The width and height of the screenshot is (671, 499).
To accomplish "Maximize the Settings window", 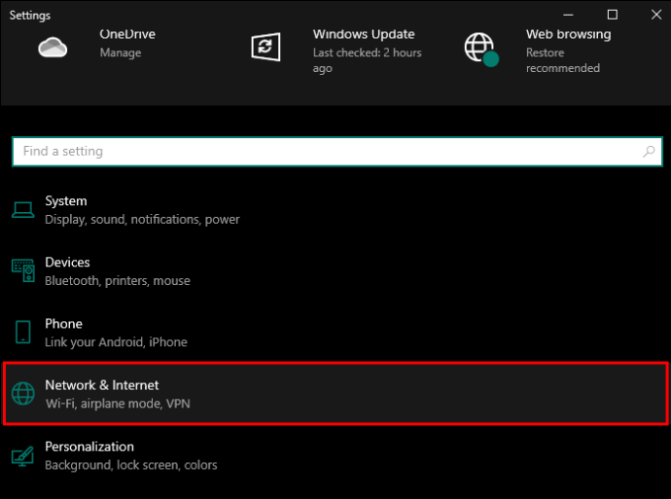I will click(x=613, y=15).
